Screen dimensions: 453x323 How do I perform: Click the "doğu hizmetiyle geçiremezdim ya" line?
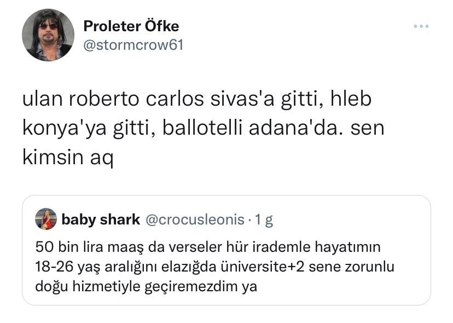[146, 286]
